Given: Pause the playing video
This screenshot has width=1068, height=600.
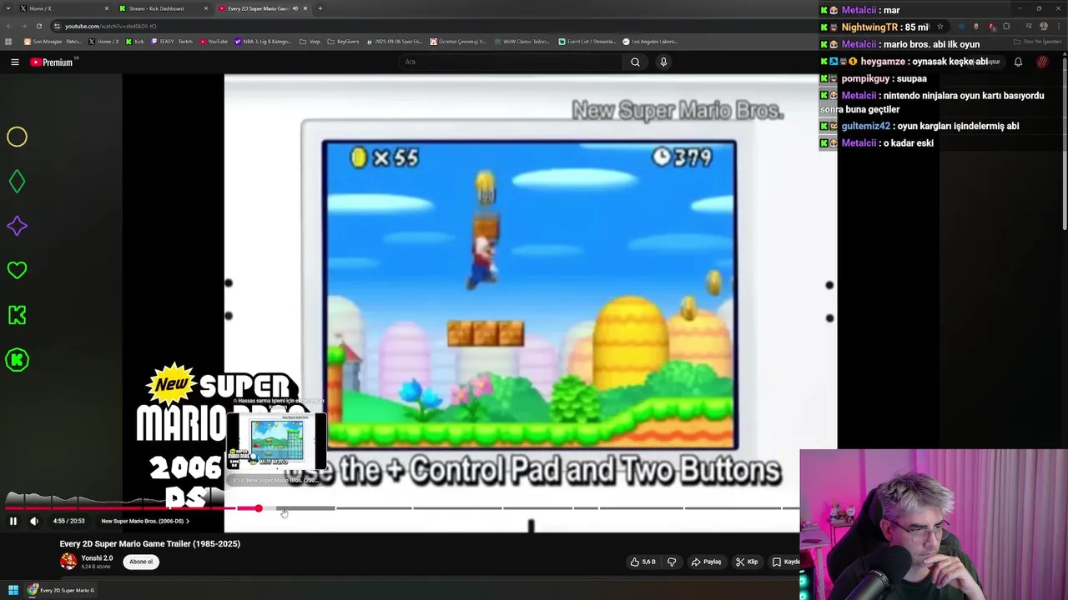Looking at the screenshot, I should pyautogui.click(x=13, y=521).
